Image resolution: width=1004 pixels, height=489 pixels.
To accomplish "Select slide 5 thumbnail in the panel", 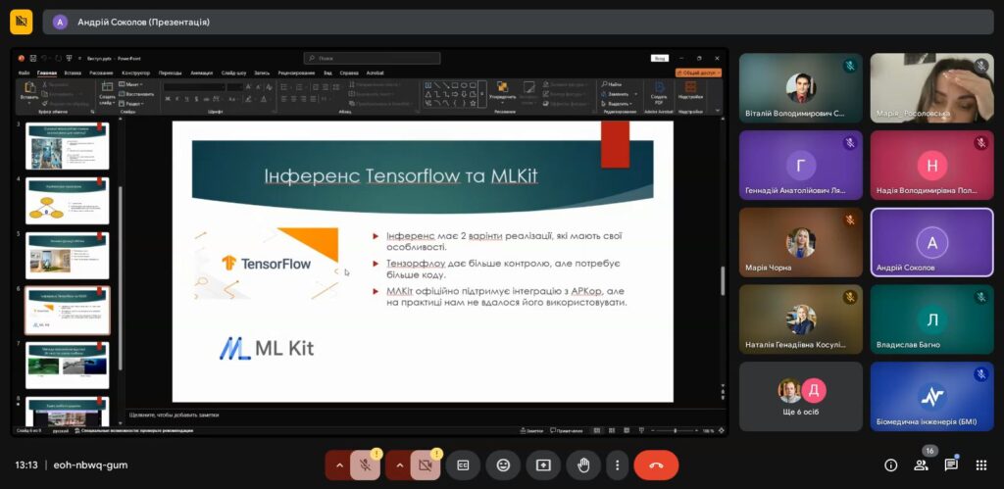I will (68, 256).
